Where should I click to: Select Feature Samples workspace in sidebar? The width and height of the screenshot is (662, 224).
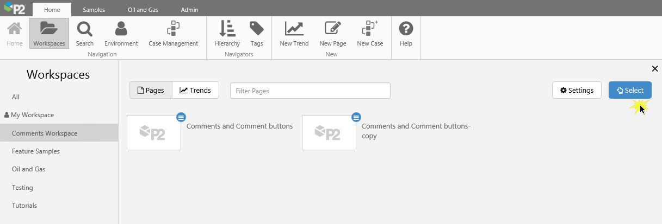36,151
